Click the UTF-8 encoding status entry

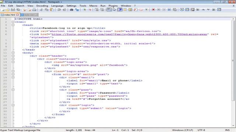[201, 130]
